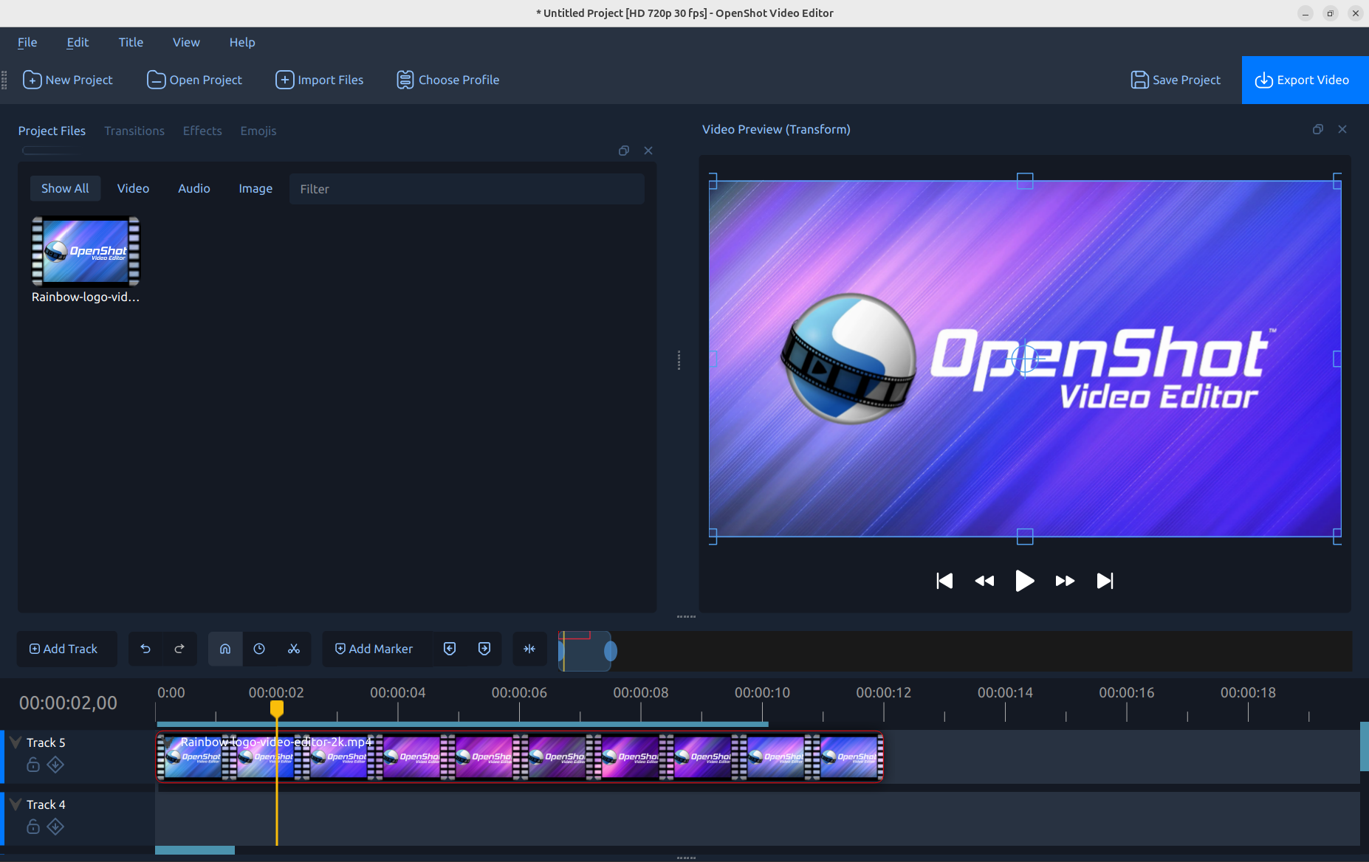The image size is (1369, 862).
Task: Collapse Track 4 using its chevron
Action: point(15,803)
